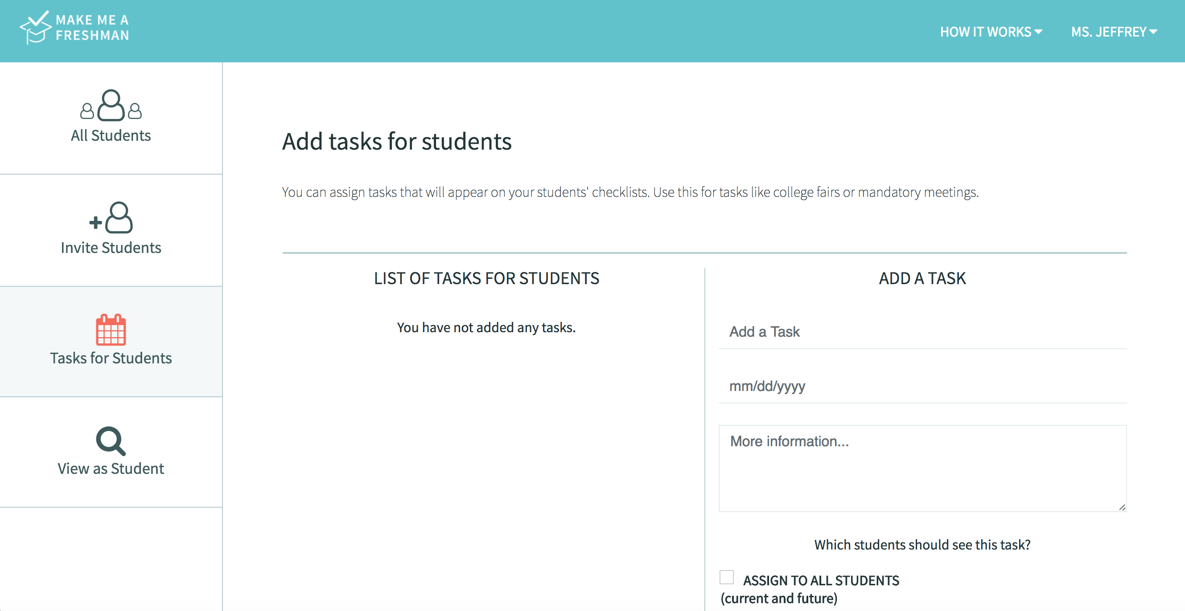Click the caret arrow beside HOW IT WORKS
This screenshot has width=1185, height=611.
[1038, 32]
